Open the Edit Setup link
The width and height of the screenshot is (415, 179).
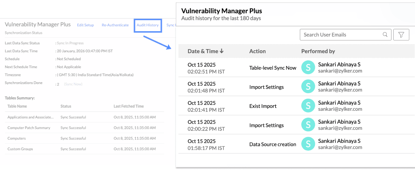click(x=85, y=25)
